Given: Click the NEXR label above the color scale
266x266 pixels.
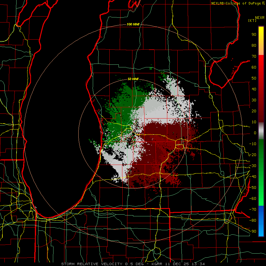Looking at the screenshot, I should [x=260, y=18].
